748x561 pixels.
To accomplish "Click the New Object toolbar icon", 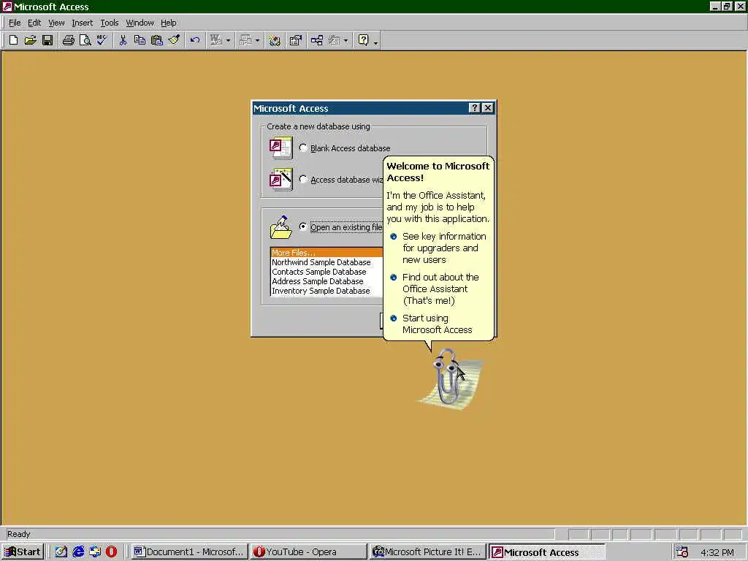I will [x=334, y=40].
